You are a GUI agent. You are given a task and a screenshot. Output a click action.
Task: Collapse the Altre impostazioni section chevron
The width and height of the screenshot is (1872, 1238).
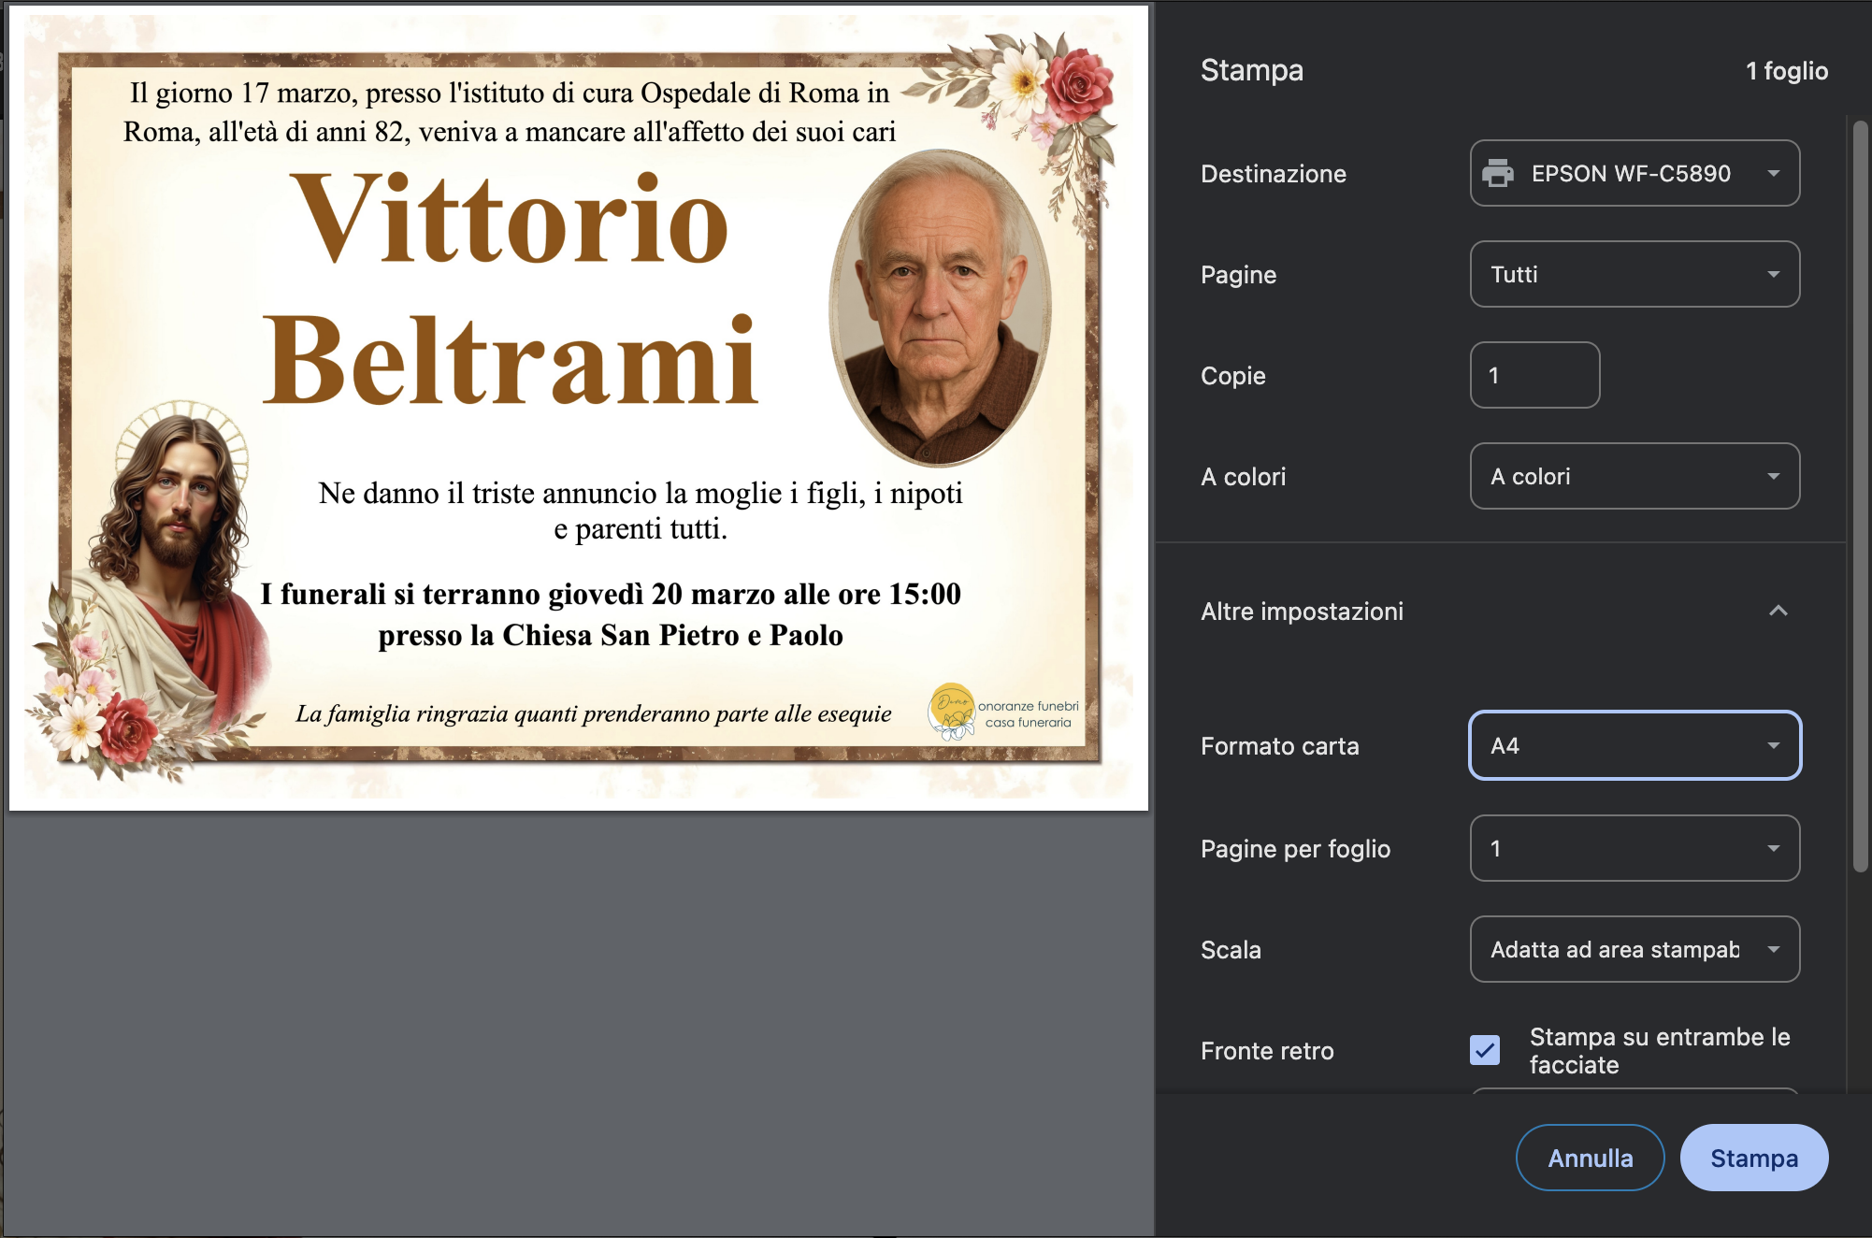tap(1778, 611)
